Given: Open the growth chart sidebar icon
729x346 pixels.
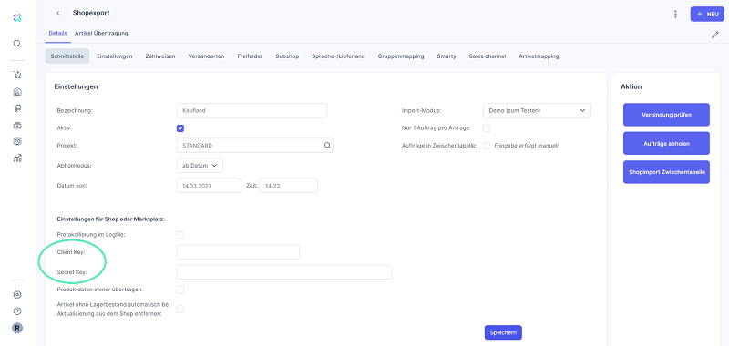Looking at the screenshot, I should [17, 158].
